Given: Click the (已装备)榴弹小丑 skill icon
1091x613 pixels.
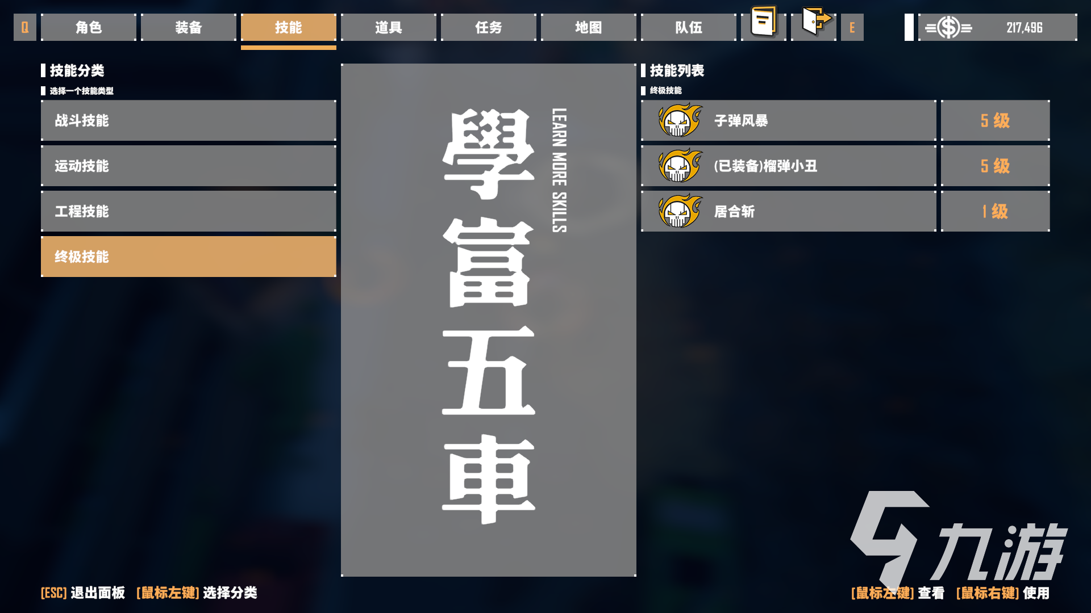Looking at the screenshot, I should tap(678, 166).
